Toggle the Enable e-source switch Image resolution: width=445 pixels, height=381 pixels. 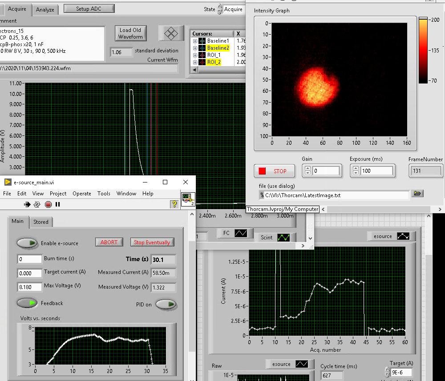click(x=27, y=243)
